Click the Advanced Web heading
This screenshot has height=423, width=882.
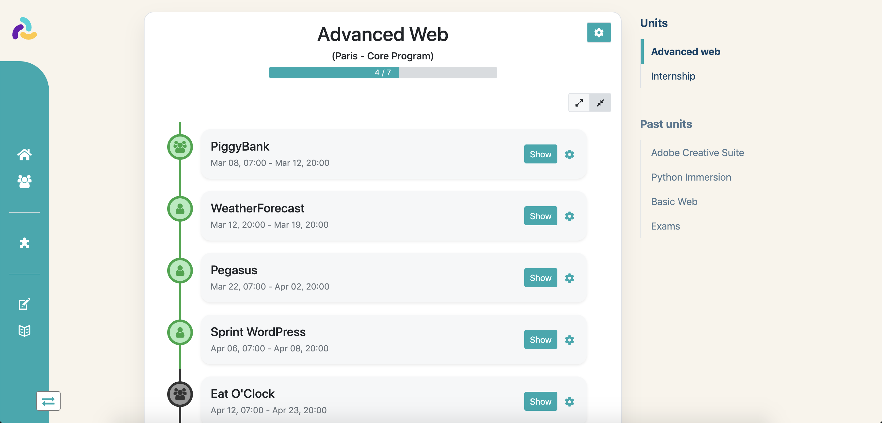click(x=383, y=34)
